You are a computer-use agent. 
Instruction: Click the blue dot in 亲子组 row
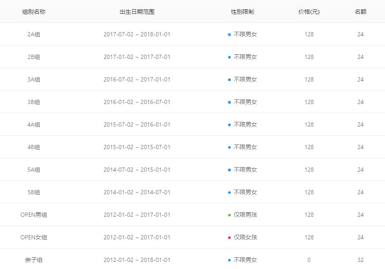coord(229,260)
